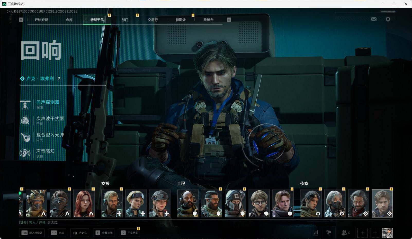The width and height of the screenshot is (412, 239).
Task: Open the player avatar in bottom corner
Action: (x=388, y=233)
